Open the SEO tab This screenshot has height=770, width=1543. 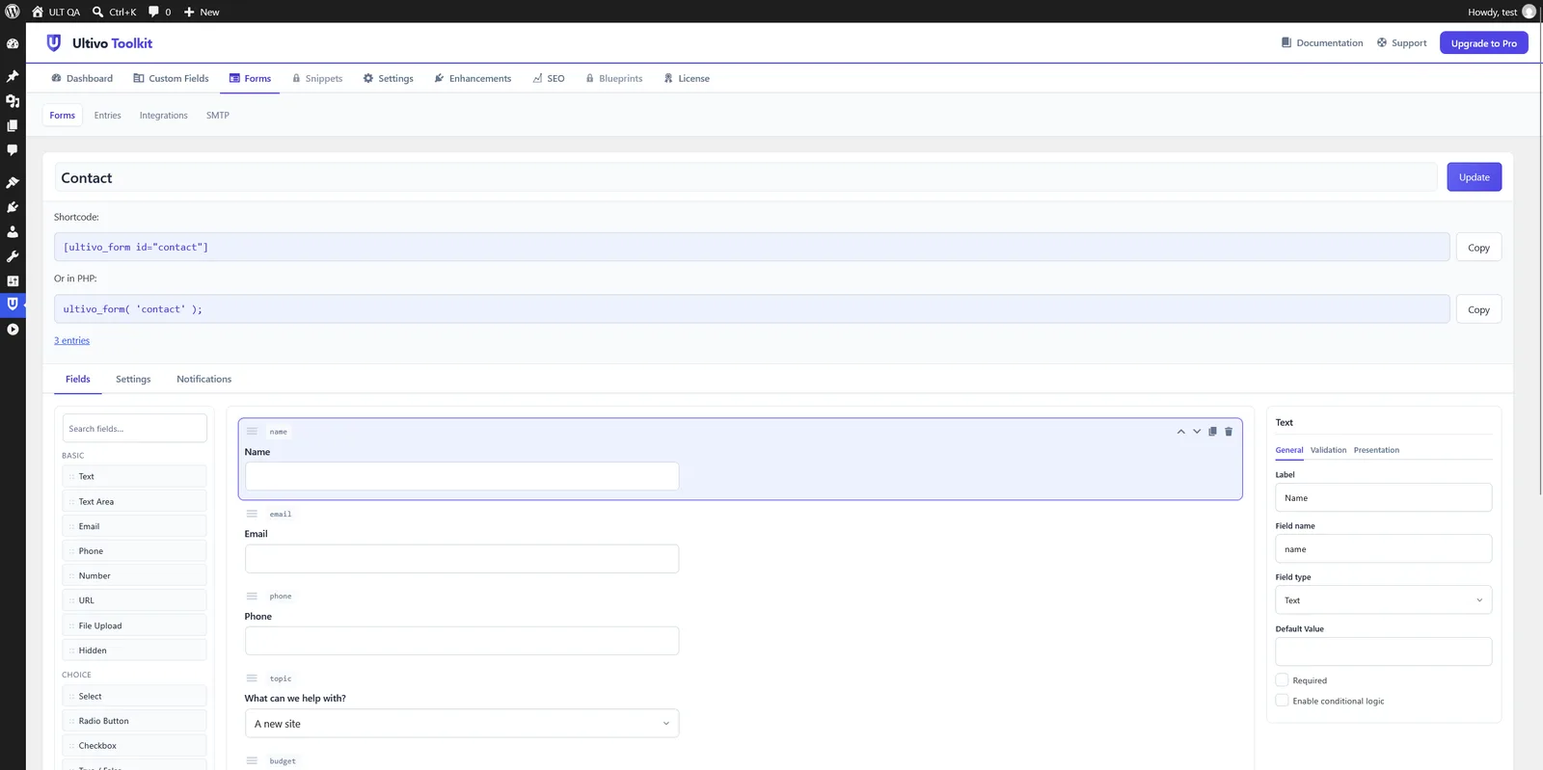coord(549,78)
